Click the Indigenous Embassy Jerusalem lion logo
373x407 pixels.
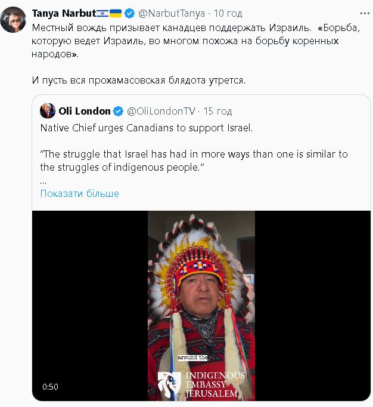170,384
